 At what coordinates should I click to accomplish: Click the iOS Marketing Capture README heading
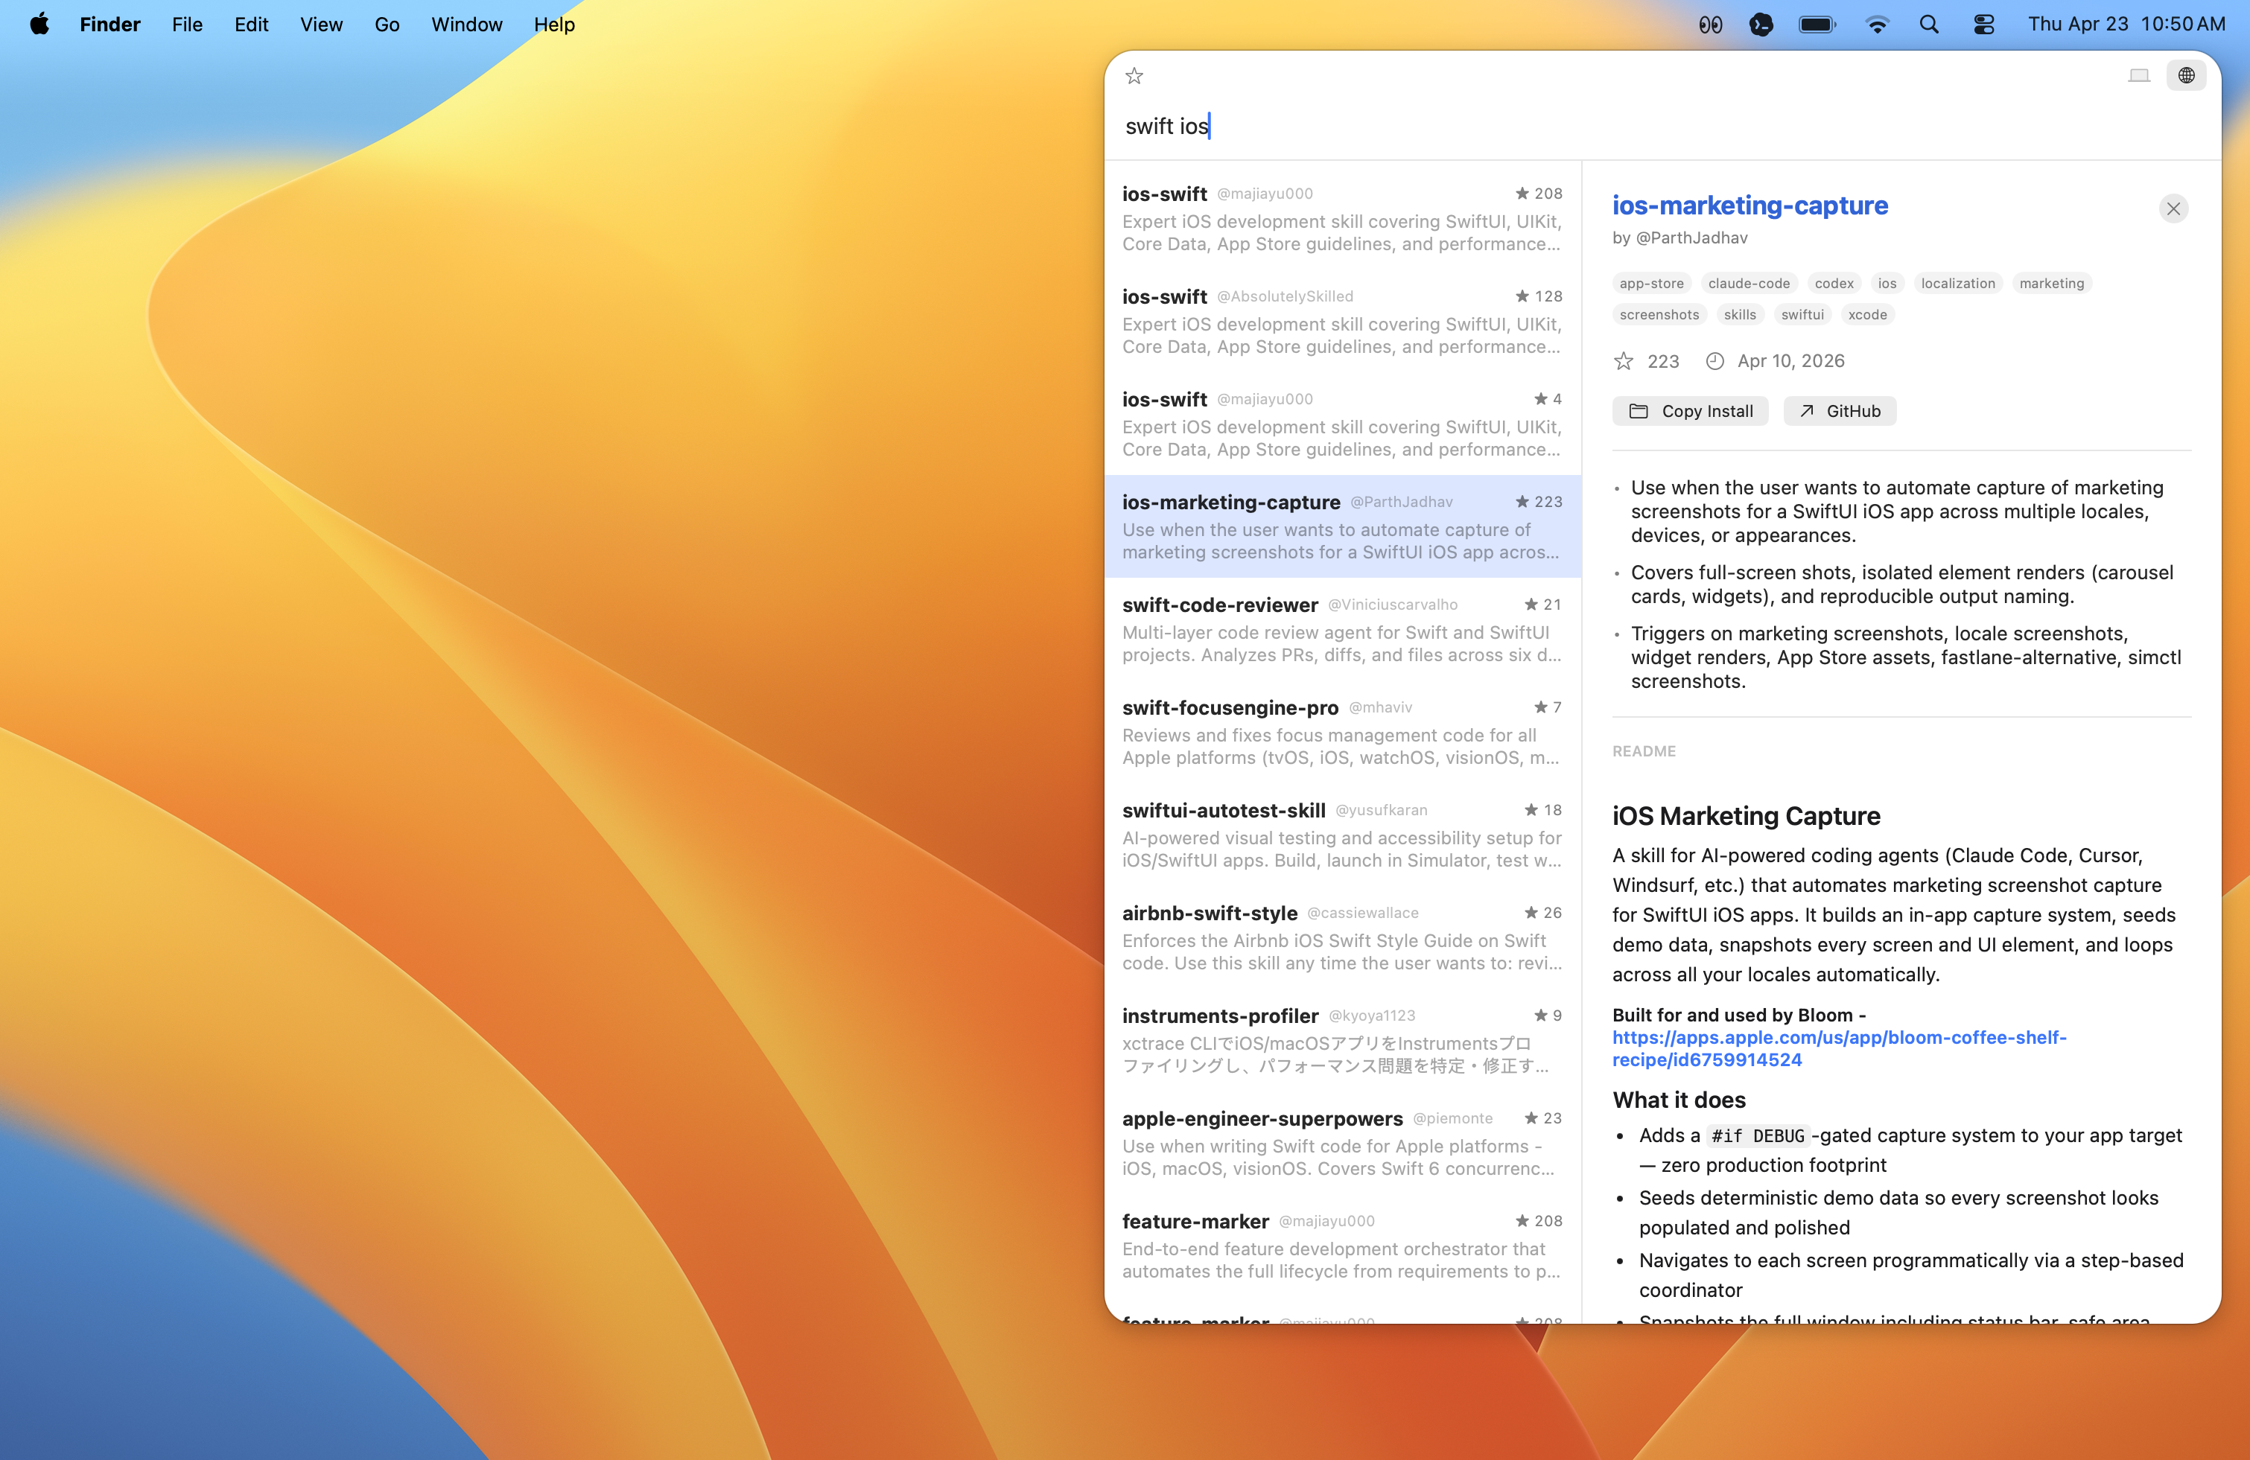[x=1746, y=815]
